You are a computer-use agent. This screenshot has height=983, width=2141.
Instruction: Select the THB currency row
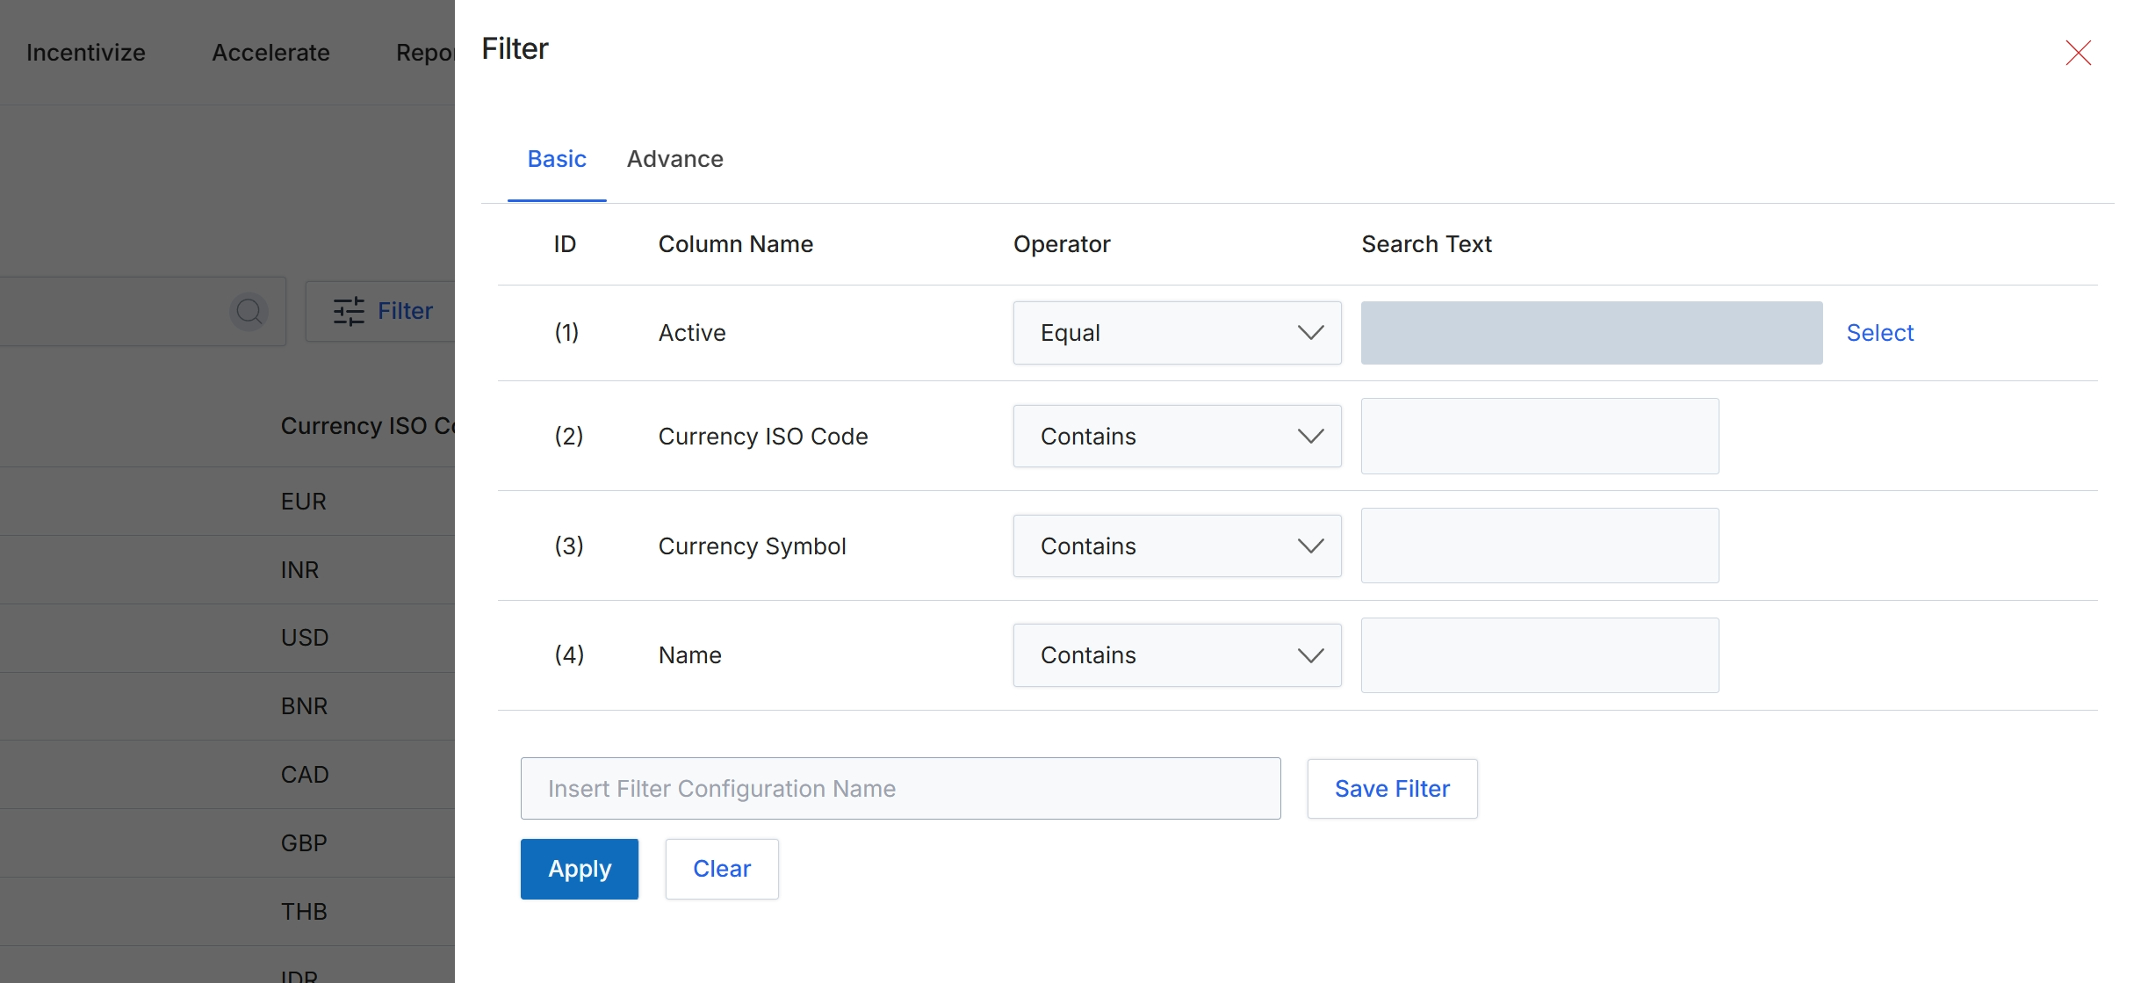point(227,912)
